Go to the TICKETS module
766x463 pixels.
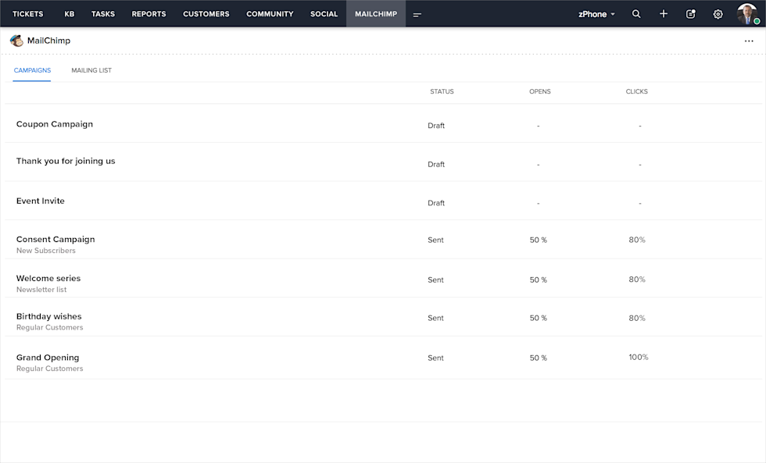click(x=28, y=13)
